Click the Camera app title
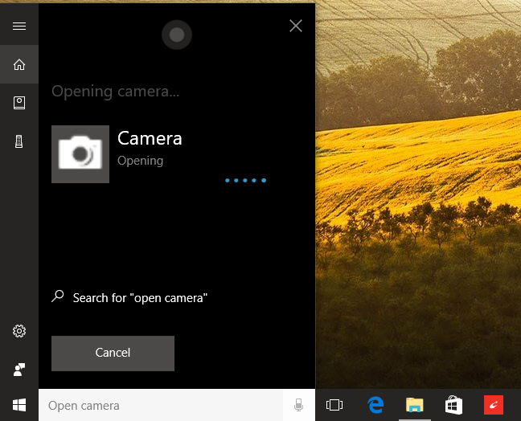521x421 pixels. tap(150, 138)
